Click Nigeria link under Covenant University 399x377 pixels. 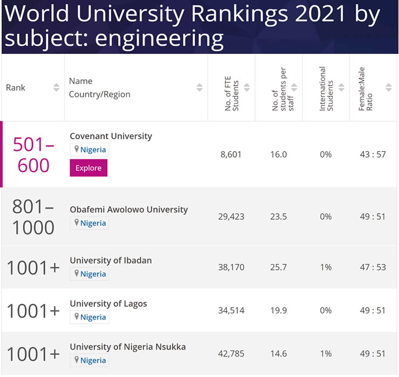[93, 150]
